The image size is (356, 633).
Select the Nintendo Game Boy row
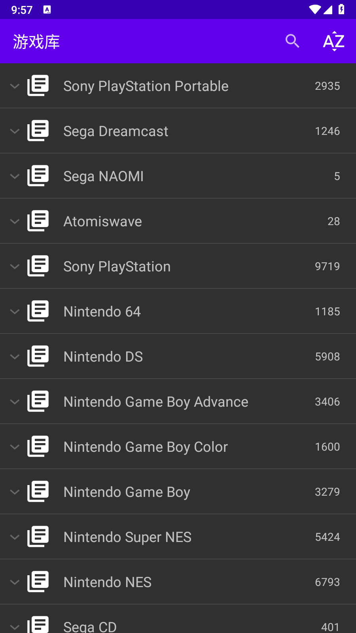(x=178, y=492)
